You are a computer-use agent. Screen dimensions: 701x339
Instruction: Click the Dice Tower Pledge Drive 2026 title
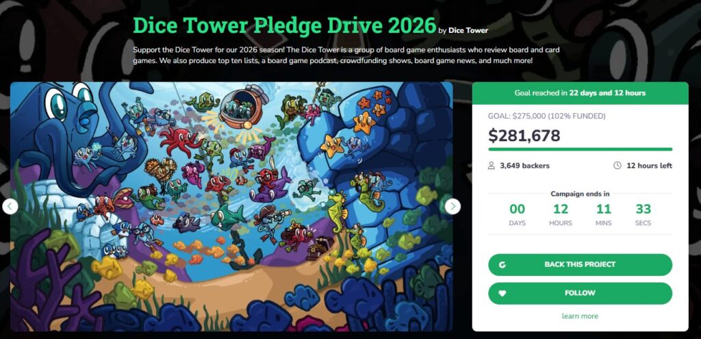(284, 25)
